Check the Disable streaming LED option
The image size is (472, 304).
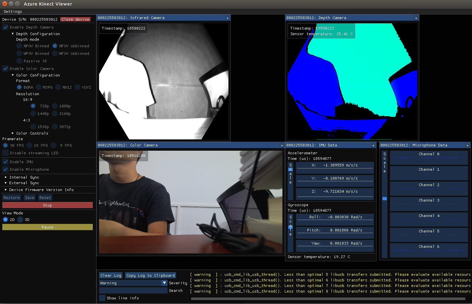(x=5, y=153)
